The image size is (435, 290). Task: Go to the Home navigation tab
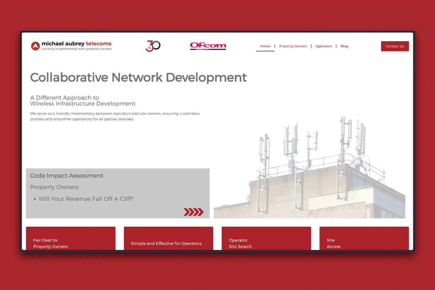pyautogui.click(x=265, y=46)
